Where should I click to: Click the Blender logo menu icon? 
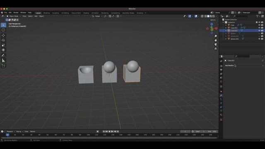pyautogui.click(x=2, y=13)
